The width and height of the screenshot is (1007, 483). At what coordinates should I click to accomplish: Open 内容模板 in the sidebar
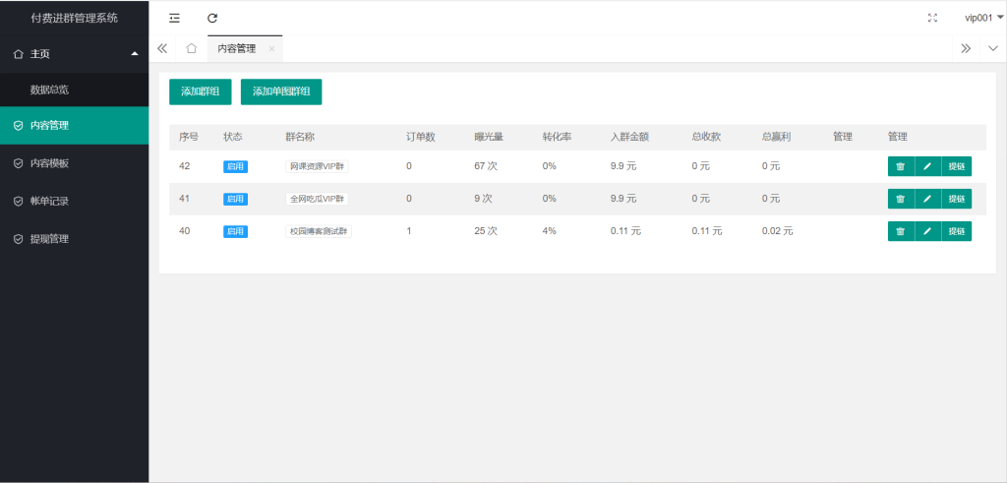click(x=49, y=163)
